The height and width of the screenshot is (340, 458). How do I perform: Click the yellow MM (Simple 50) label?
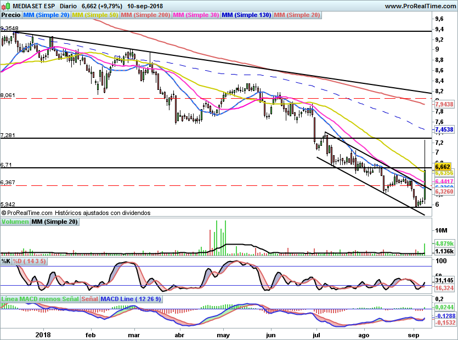pyautogui.click(x=95, y=15)
